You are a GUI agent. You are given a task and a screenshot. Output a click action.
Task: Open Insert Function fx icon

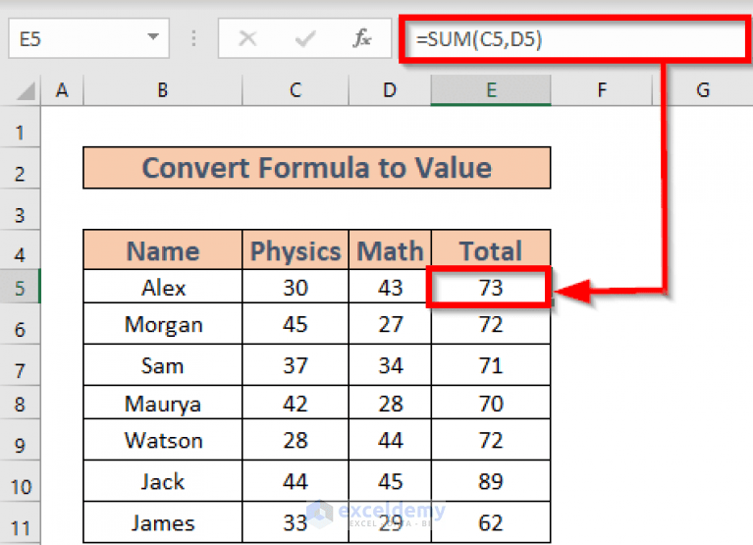coord(362,38)
